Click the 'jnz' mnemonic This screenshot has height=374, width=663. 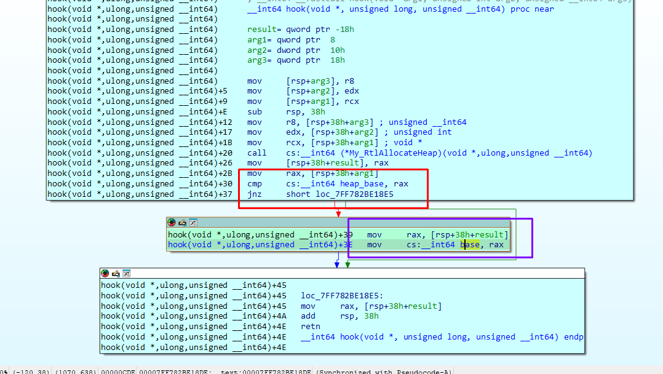(x=255, y=194)
